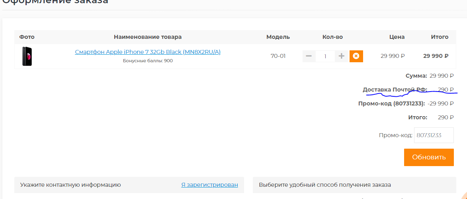Focus the Промо-код input field
467x199 pixels.
pyautogui.click(x=434, y=135)
